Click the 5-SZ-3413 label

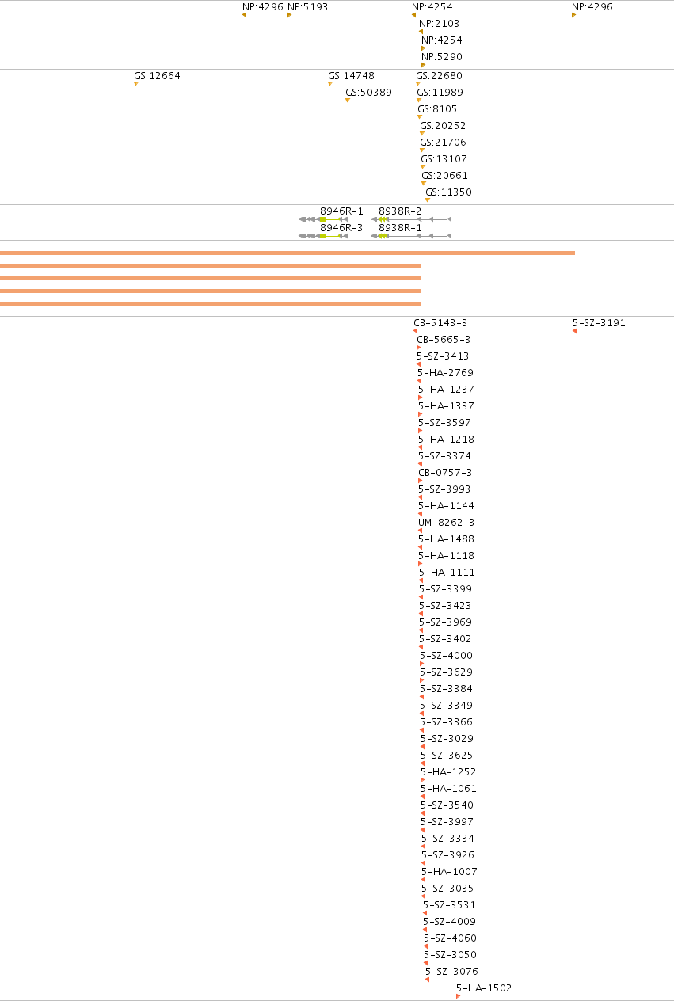[x=444, y=356]
